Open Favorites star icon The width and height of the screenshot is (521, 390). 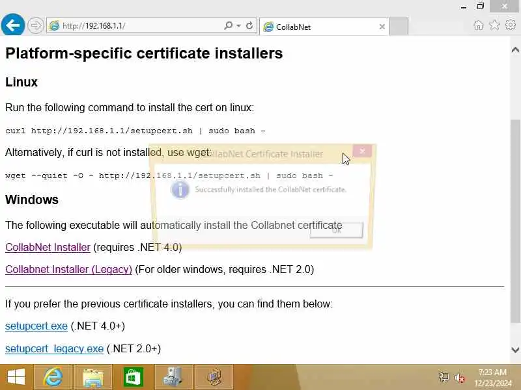(x=494, y=25)
